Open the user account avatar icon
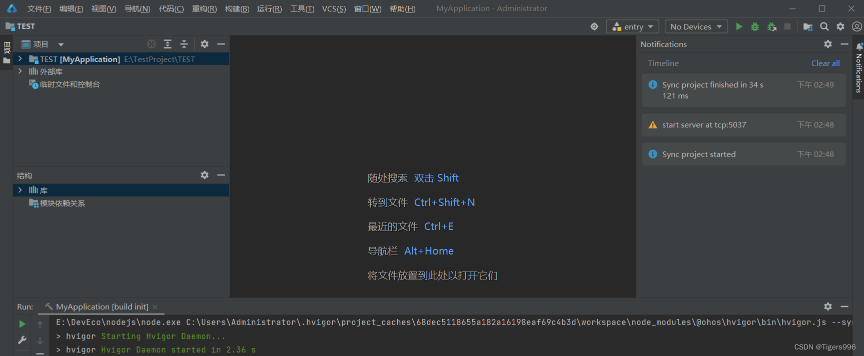 (857, 26)
